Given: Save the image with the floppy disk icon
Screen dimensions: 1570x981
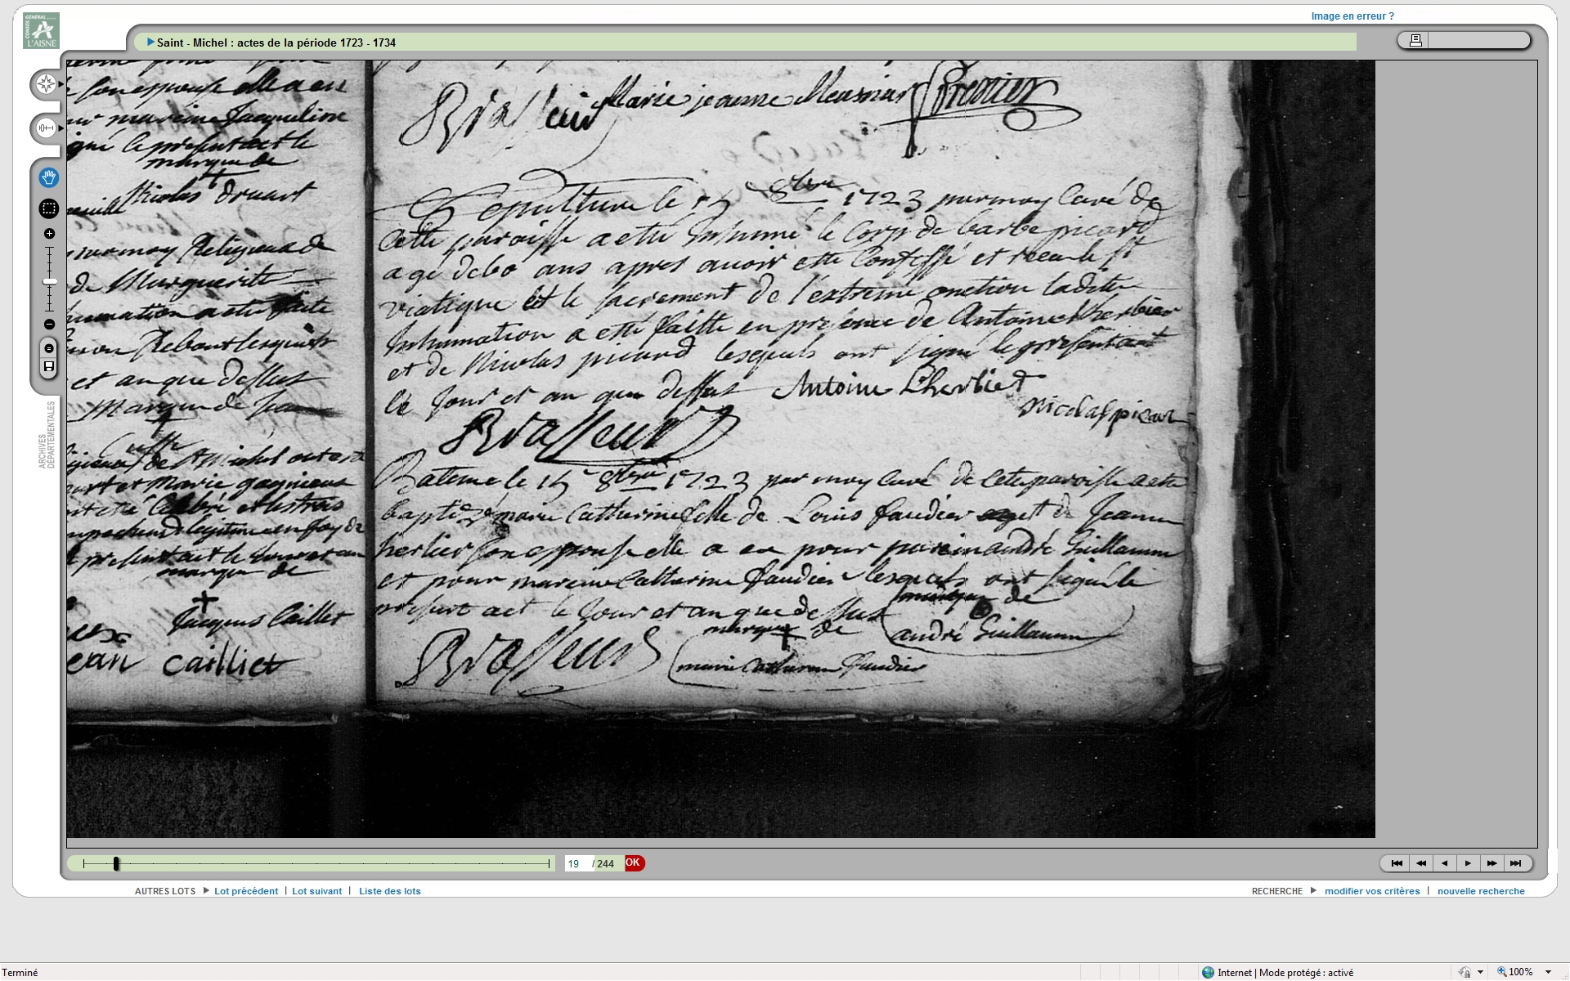Looking at the screenshot, I should point(49,367).
